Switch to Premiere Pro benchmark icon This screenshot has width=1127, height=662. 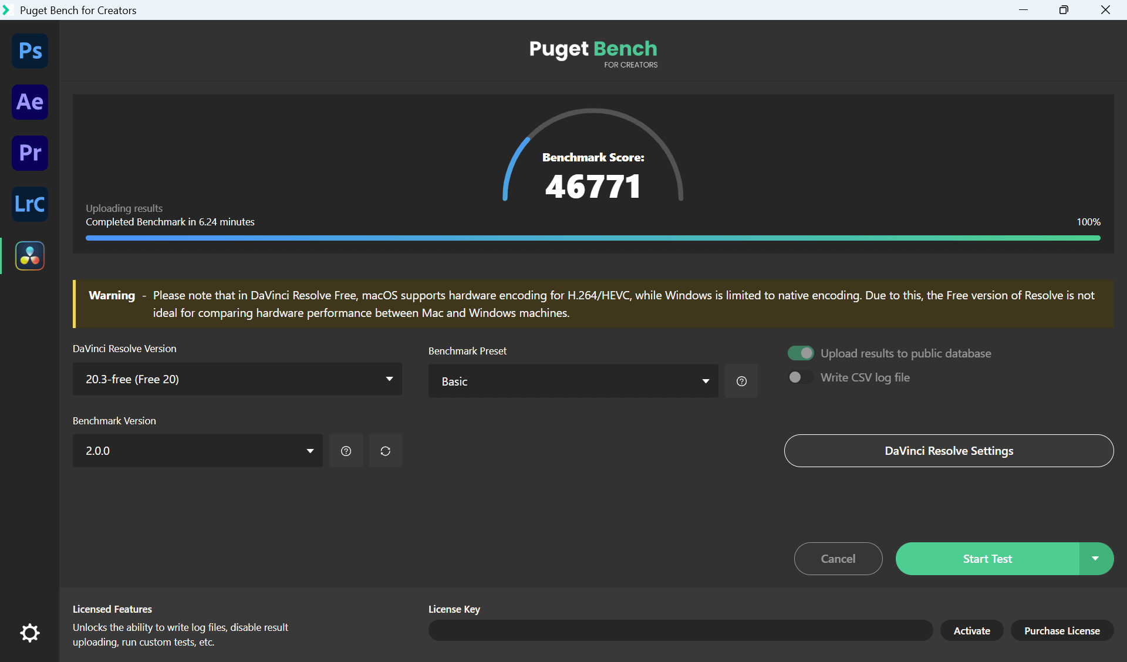(x=30, y=153)
